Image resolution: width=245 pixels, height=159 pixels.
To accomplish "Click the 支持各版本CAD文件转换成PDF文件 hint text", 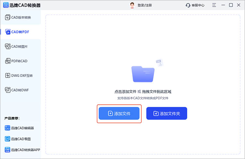I will coord(143,98).
